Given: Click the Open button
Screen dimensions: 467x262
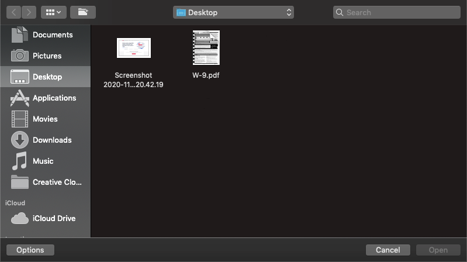Looking at the screenshot, I should pos(438,250).
